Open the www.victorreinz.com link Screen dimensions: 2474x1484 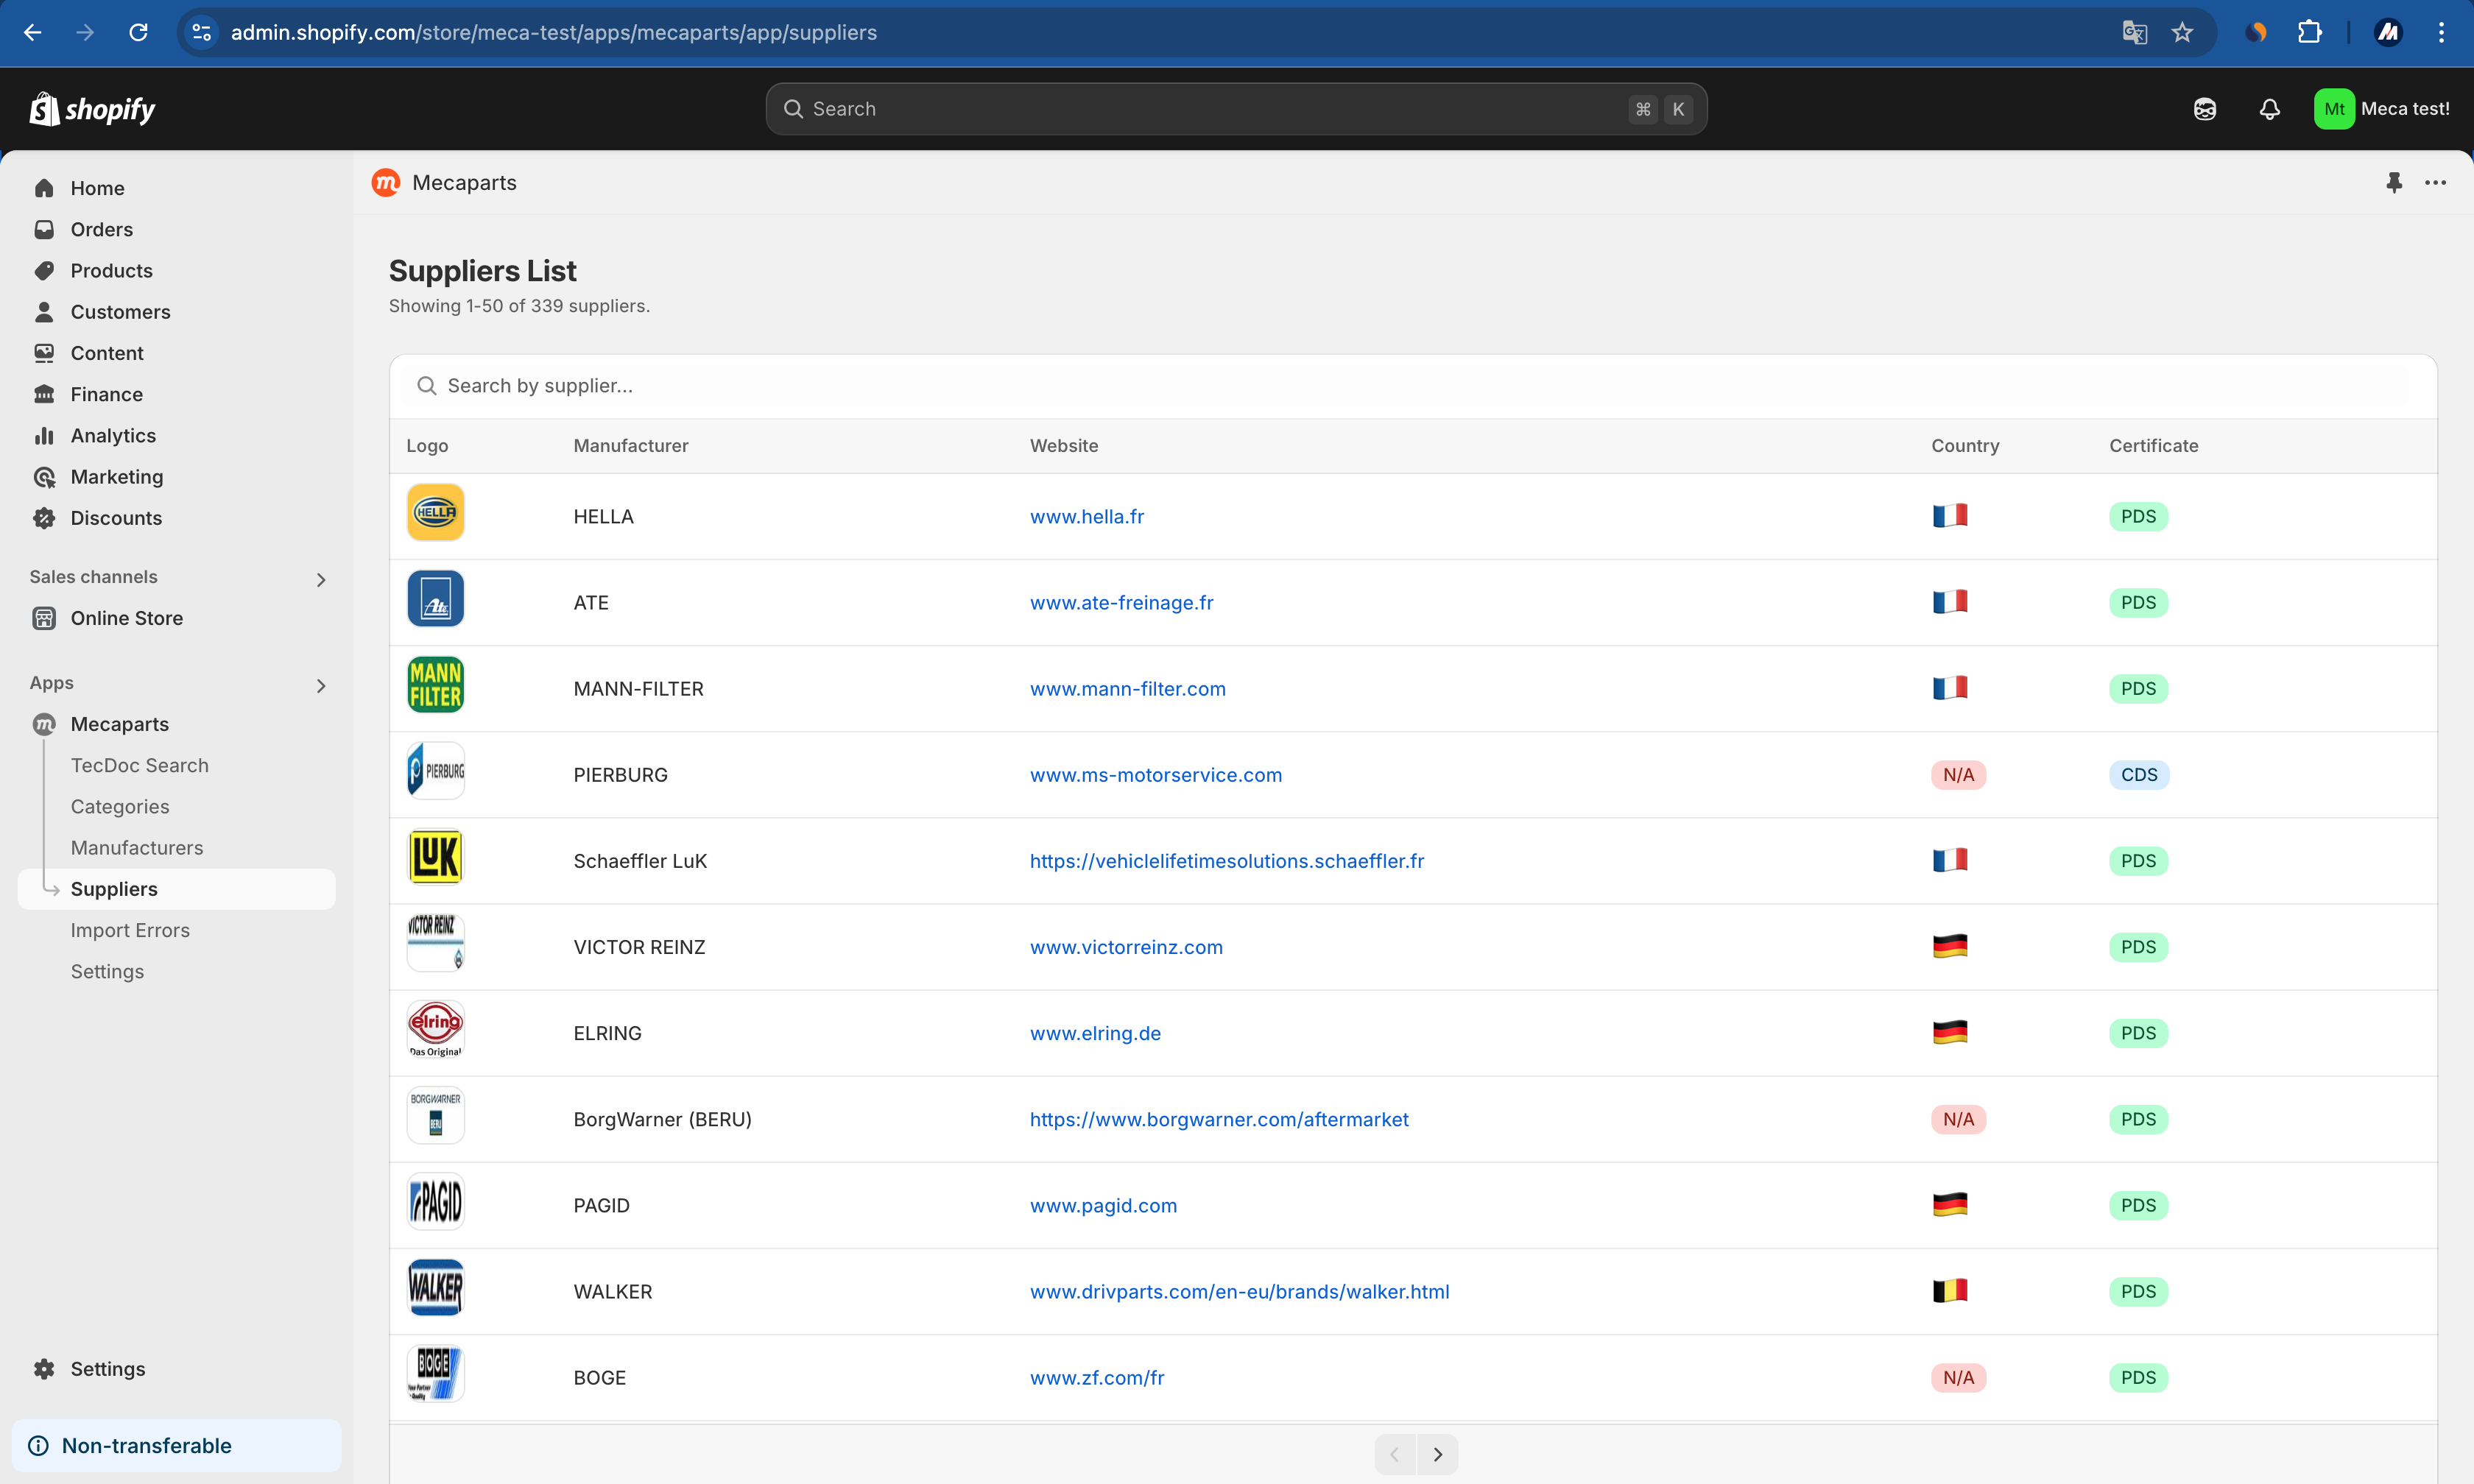click(x=1127, y=947)
